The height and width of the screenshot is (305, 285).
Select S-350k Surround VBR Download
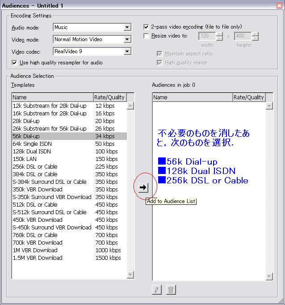[x=69, y=197]
